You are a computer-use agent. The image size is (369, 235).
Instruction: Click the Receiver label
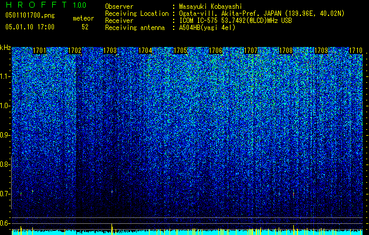point(119,21)
